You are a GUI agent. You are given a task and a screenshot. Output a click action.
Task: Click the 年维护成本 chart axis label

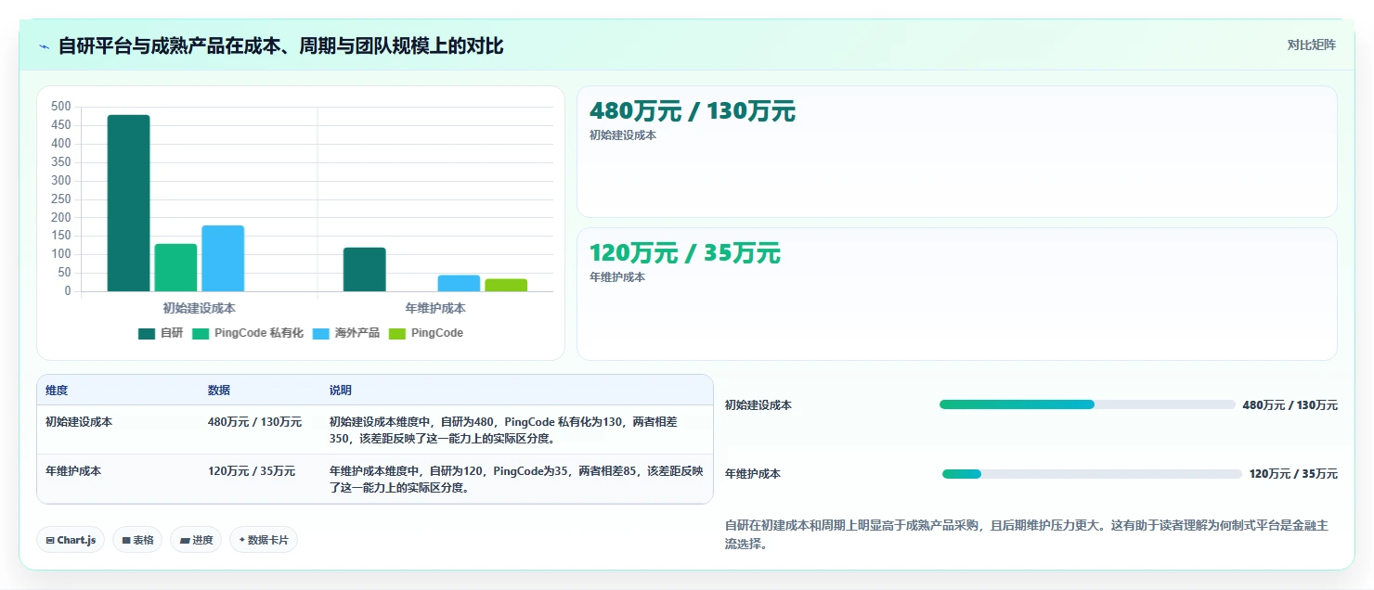pos(435,308)
